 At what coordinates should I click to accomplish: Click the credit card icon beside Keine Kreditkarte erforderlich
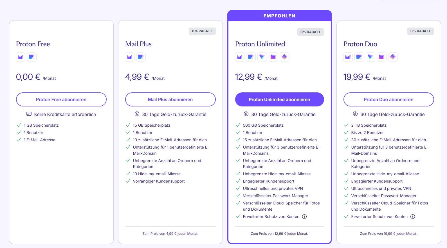[x=29, y=114]
